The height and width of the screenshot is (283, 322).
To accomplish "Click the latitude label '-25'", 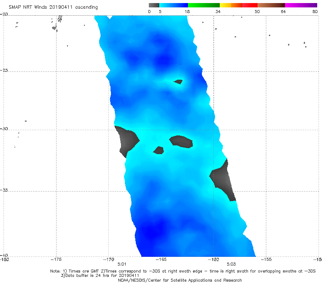I will [x=4, y=70].
